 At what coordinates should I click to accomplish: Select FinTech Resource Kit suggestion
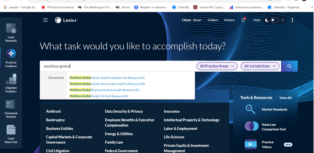[99, 96]
